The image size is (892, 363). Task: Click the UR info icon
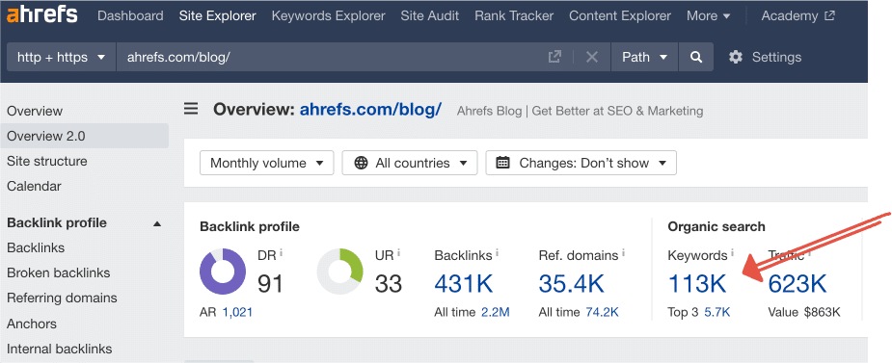399,253
